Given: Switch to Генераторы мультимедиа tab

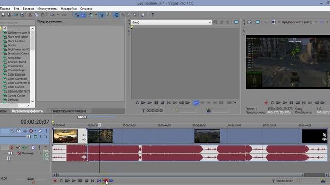Looking at the screenshot, I should (x=69, y=111).
